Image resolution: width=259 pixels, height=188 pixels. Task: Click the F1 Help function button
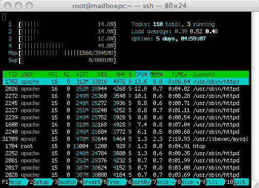click(14, 182)
